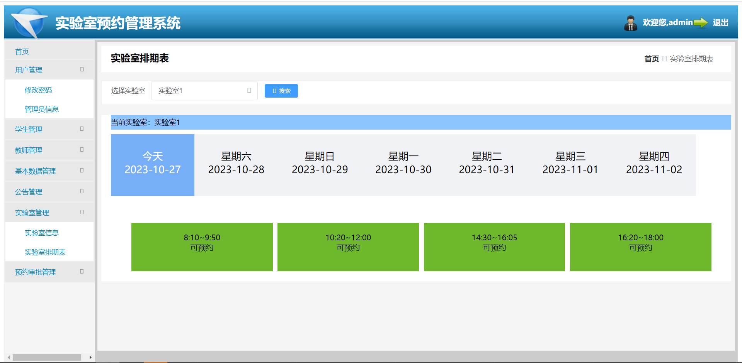Image resolution: width=742 pixels, height=363 pixels.
Task: Click the green arrow logout icon
Action: pyautogui.click(x=701, y=23)
